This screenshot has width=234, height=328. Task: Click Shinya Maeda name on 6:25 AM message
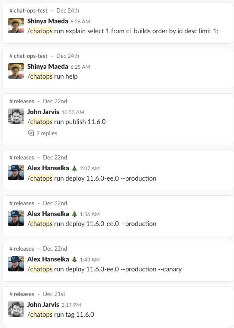click(48, 67)
